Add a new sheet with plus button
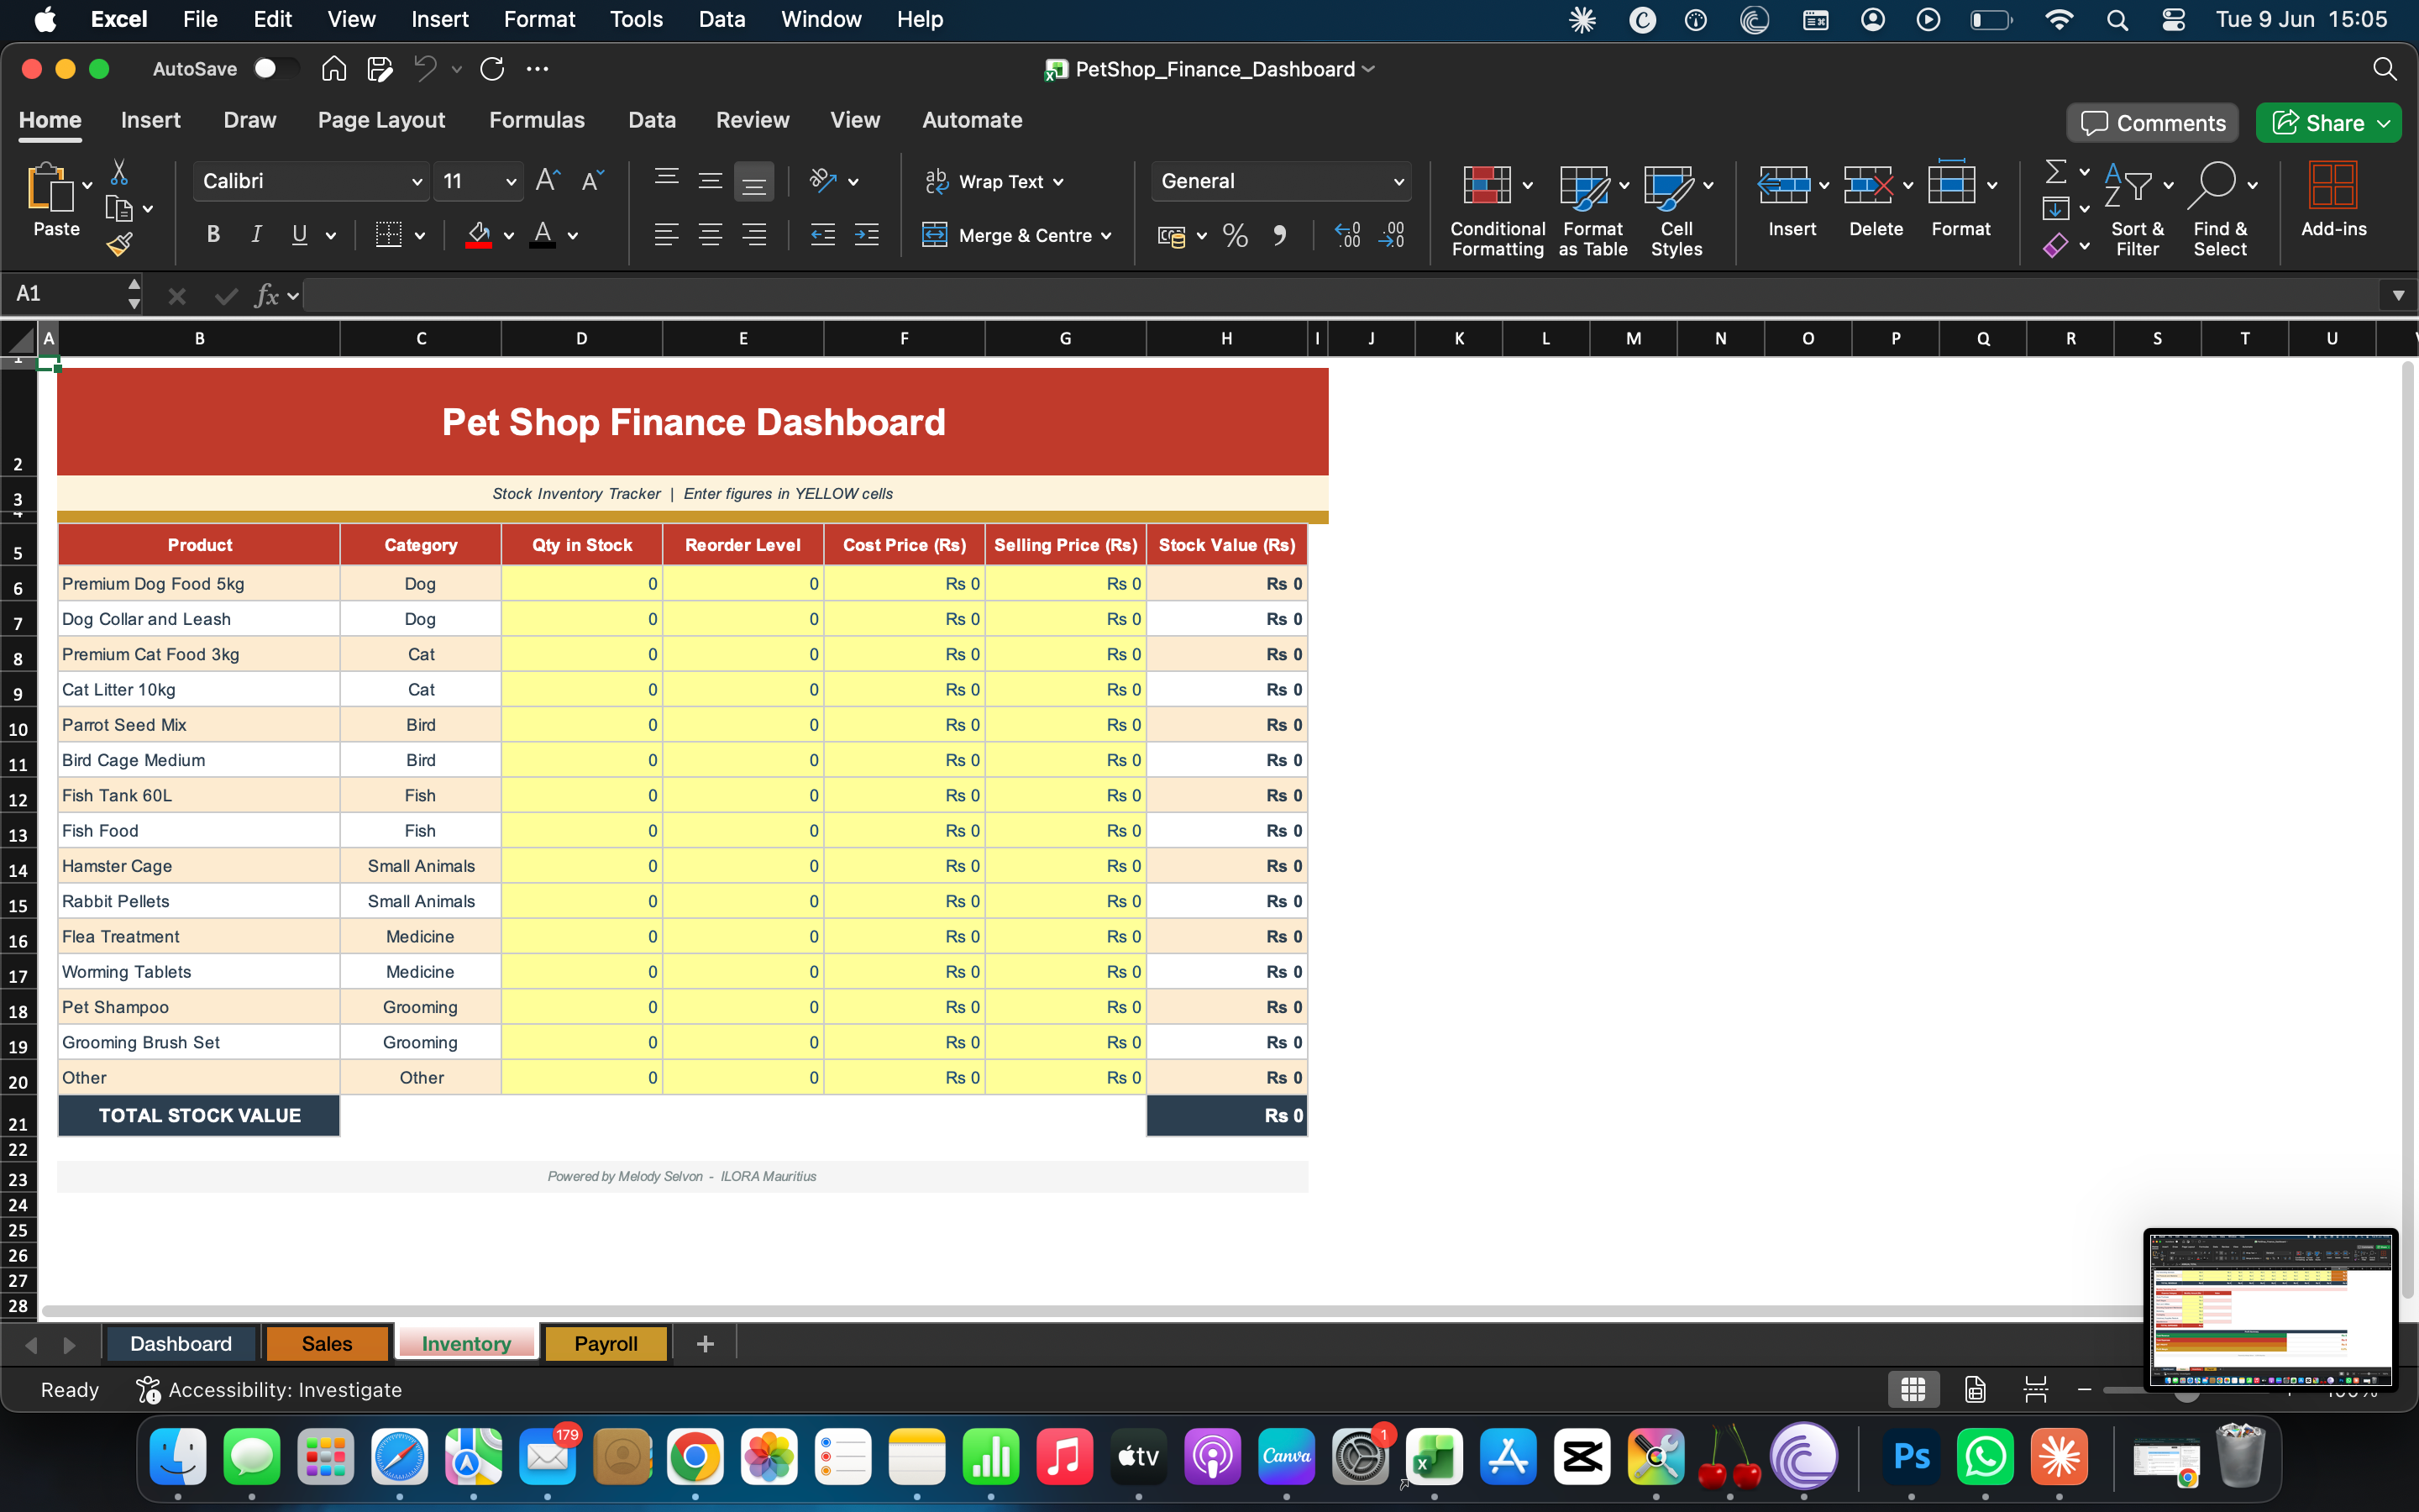 [705, 1344]
